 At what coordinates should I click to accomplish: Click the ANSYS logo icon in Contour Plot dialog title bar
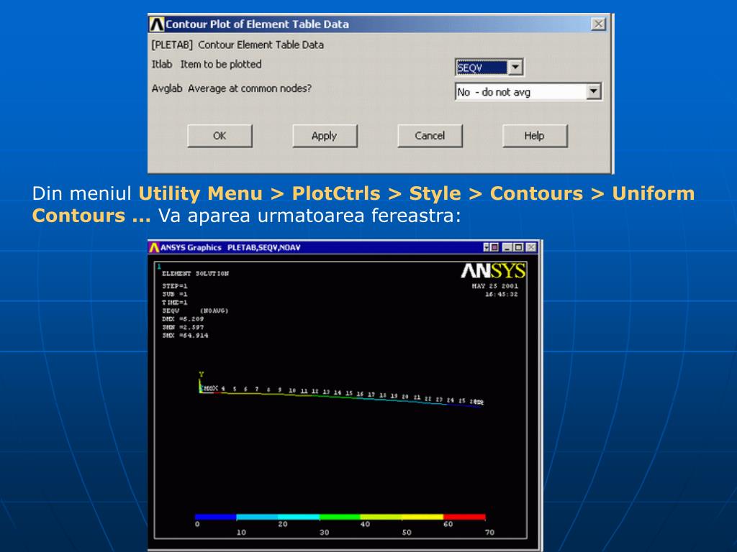pyautogui.click(x=156, y=24)
